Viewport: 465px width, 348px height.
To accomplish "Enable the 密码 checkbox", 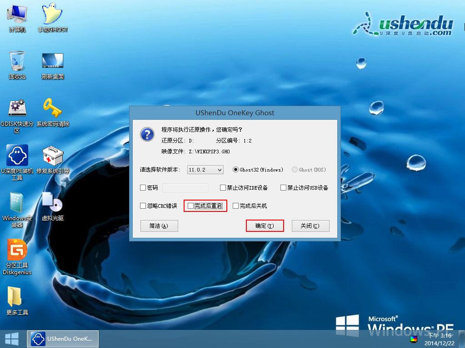I will click(143, 188).
